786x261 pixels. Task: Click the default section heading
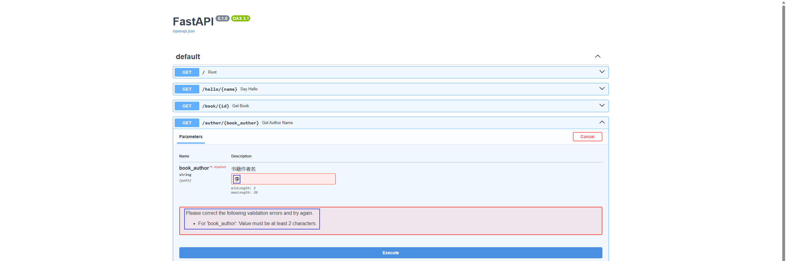click(x=188, y=57)
